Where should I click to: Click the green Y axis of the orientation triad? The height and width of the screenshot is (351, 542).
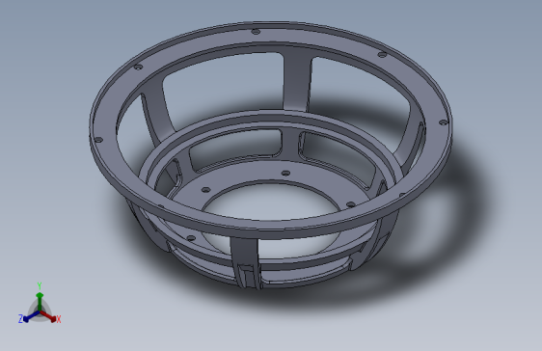point(40,302)
